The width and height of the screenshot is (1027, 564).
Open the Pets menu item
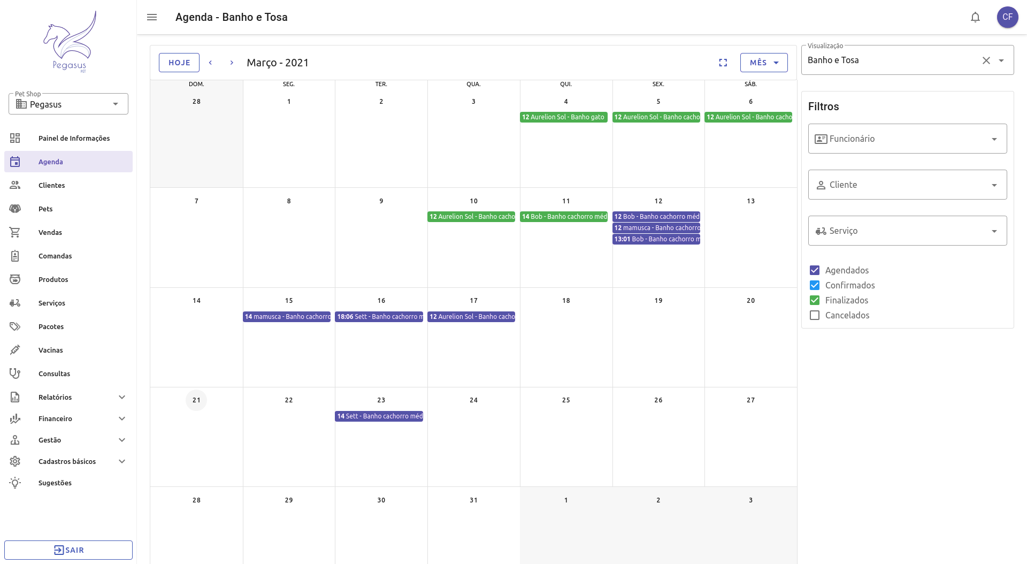point(68,209)
